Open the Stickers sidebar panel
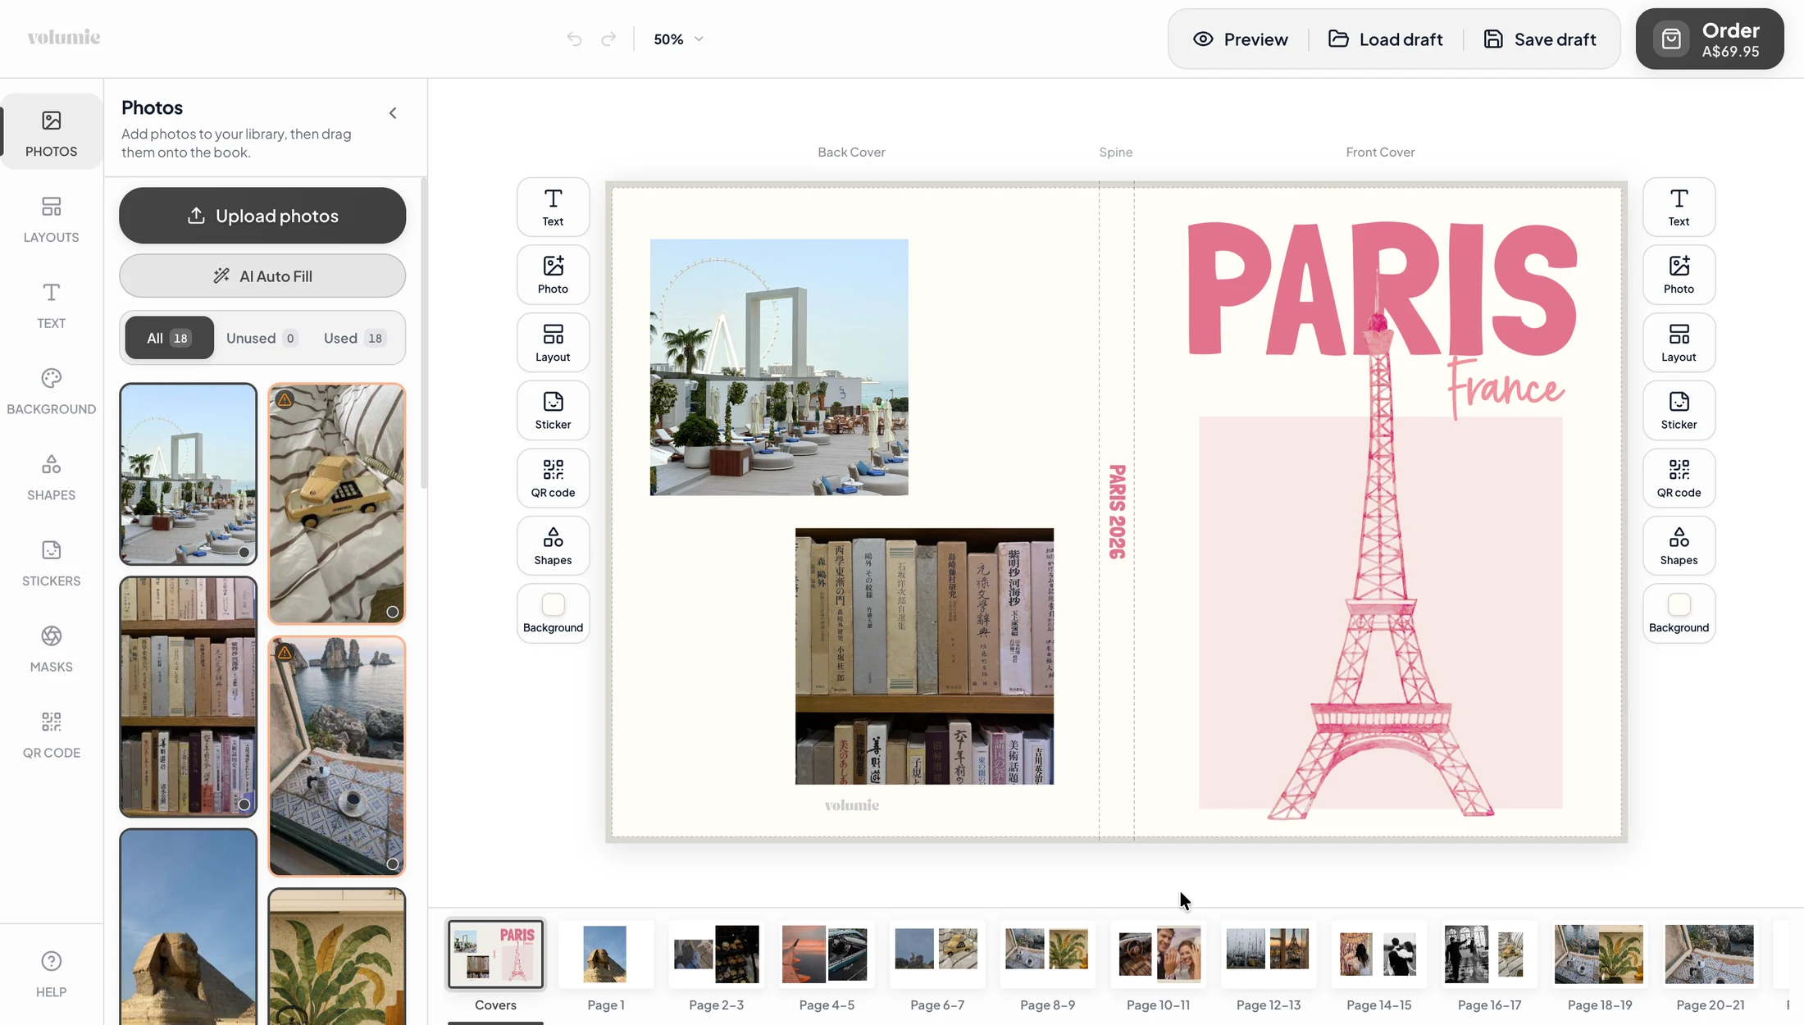Viewport: 1804px width, 1025px height. point(51,563)
